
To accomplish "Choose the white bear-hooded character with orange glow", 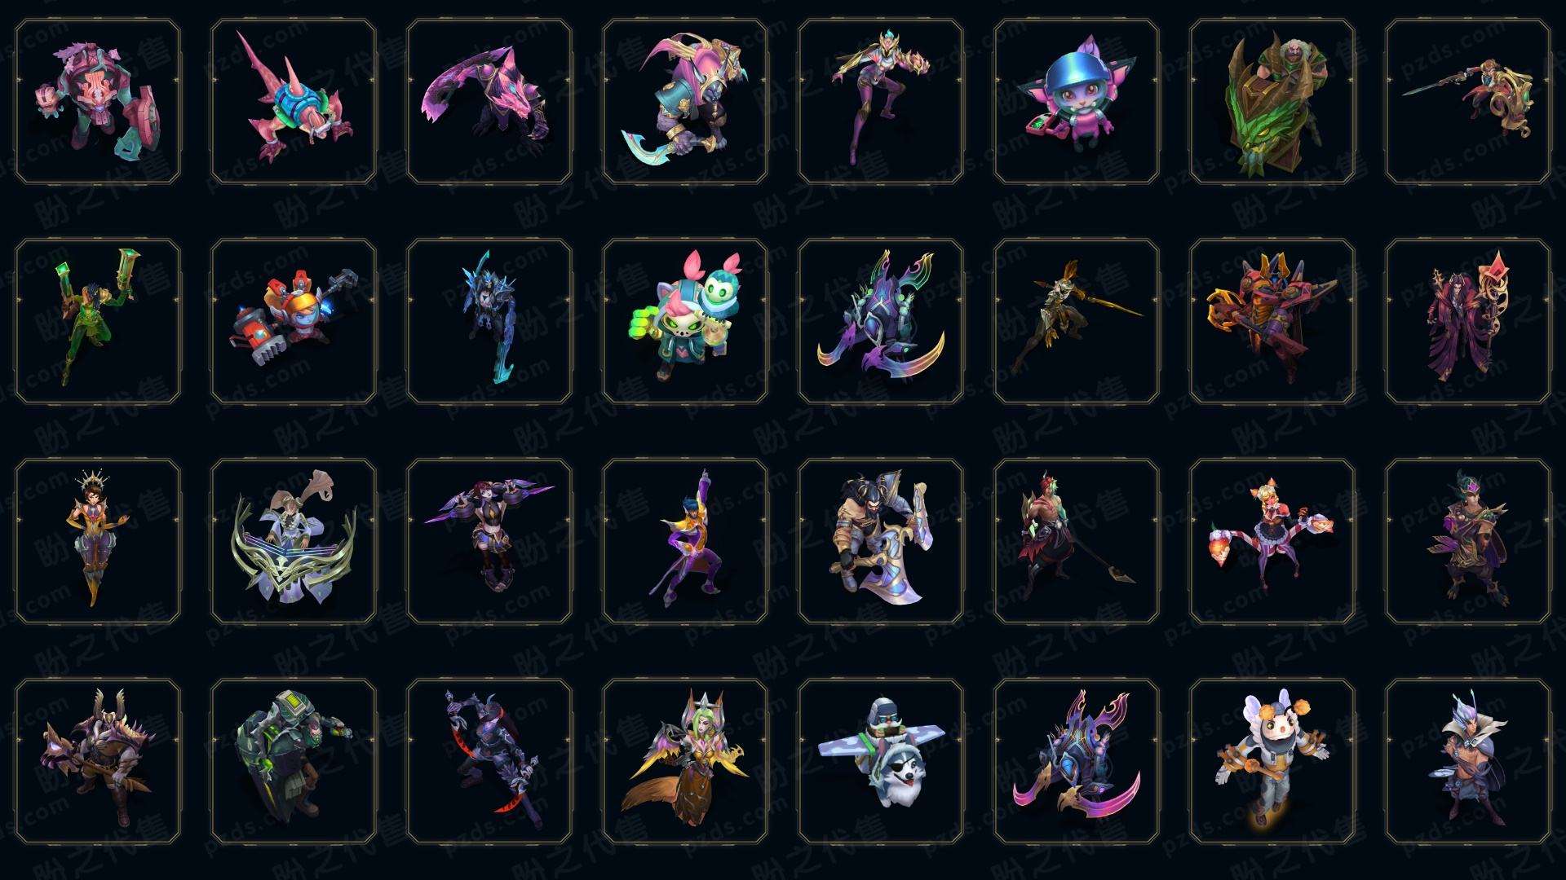I will tap(1272, 761).
